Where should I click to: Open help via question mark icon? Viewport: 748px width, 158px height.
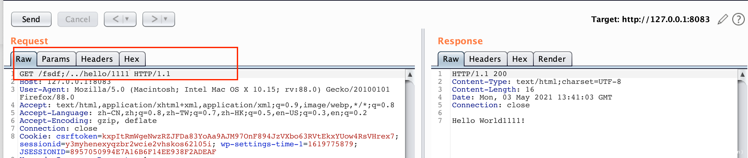click(738, 19)
